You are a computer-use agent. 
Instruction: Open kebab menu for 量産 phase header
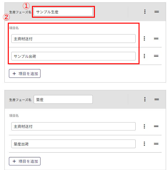145,99
